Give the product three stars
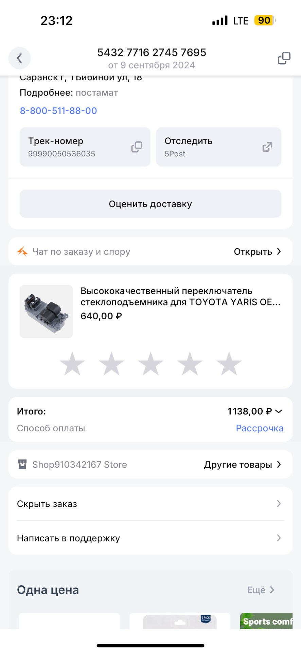The width and height of the screenshot is (301, 653). coord(150,364)
